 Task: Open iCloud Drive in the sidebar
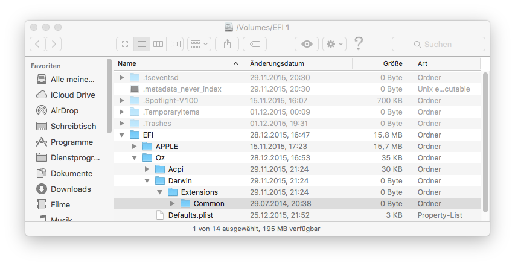pyautogui.click(x=72, y=95)
